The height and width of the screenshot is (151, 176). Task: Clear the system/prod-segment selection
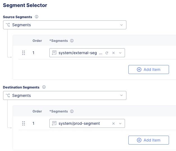click(114, 123)
